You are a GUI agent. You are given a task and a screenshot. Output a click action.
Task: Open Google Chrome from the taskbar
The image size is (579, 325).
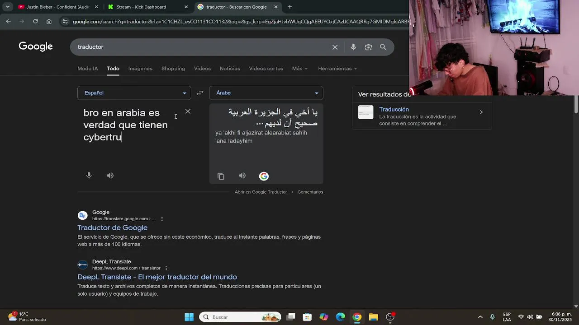357,317
